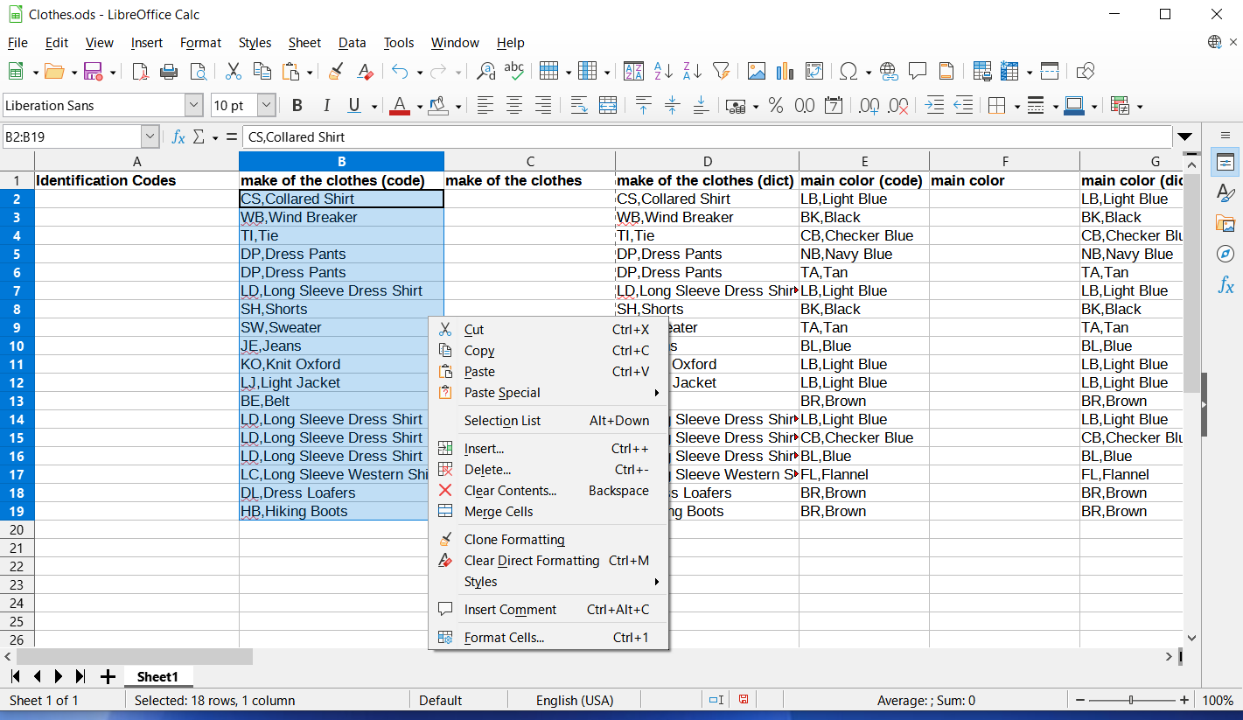Open the Sheet menu
Image resolution: width=1243 pixels, height=720 pixels.
coord(304,43)
